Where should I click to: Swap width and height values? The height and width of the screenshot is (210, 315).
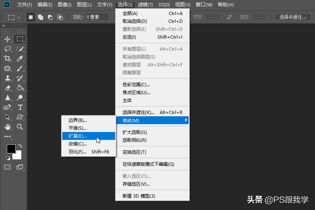tap(229, 17)
